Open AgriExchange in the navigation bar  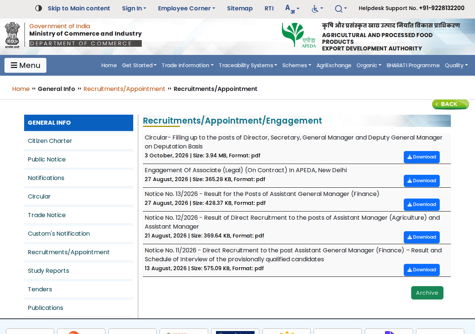point(334,65)
